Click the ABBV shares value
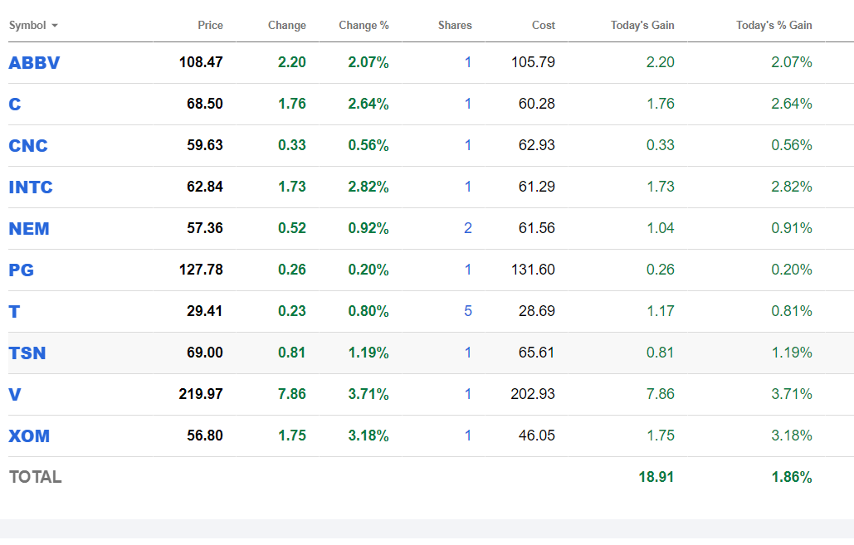854x545 pixels. [x=467, y=62]
